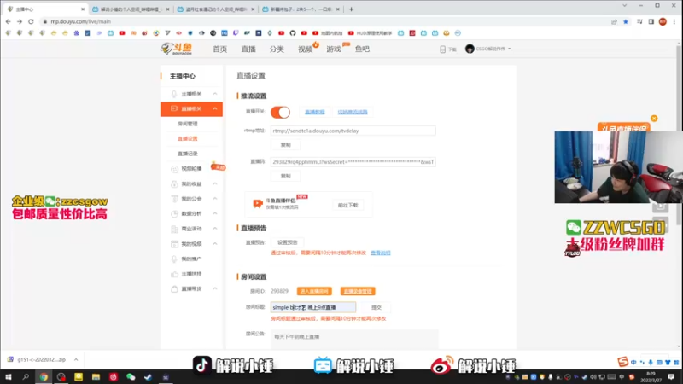Open 游戏 in the top navigation
The image size is (683, 384).
click(334, 49)
